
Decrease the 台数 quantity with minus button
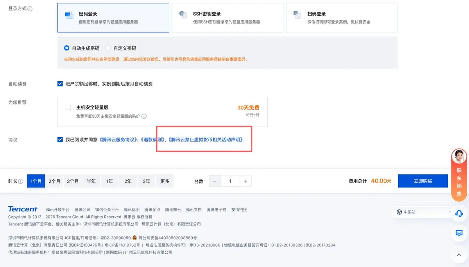[215, 181]
